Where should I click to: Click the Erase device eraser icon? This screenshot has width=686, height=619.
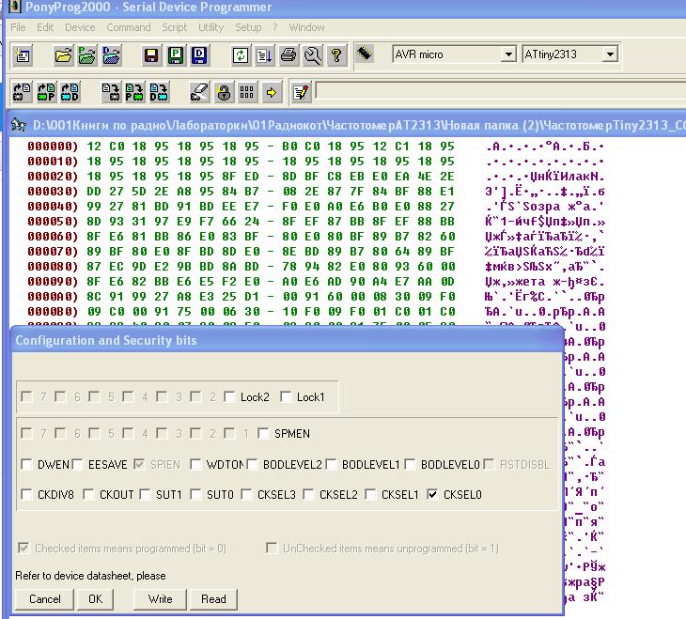(x=199, y=92)
